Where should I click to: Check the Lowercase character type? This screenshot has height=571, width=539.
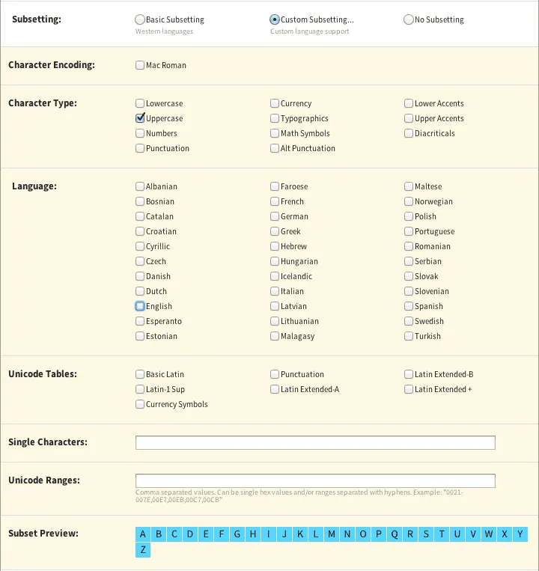140,104
